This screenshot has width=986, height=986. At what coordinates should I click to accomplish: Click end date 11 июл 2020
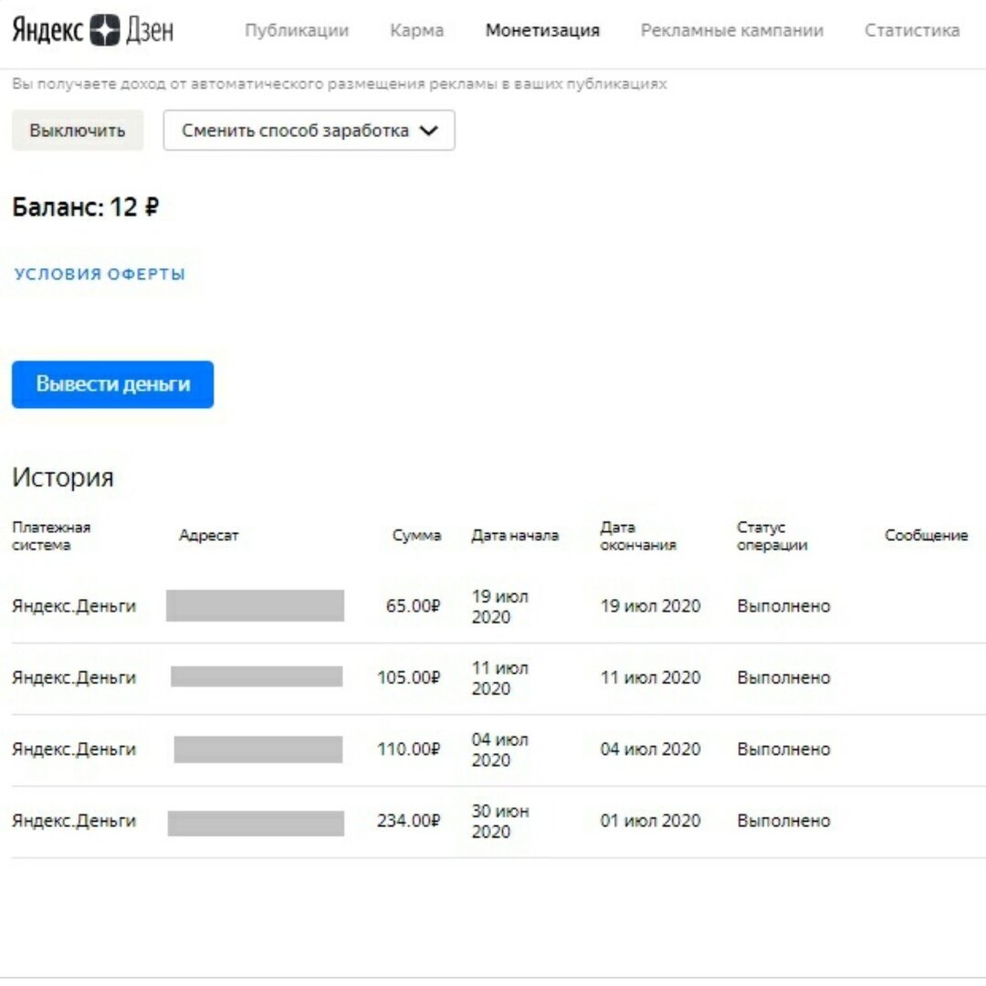[650, 677]
